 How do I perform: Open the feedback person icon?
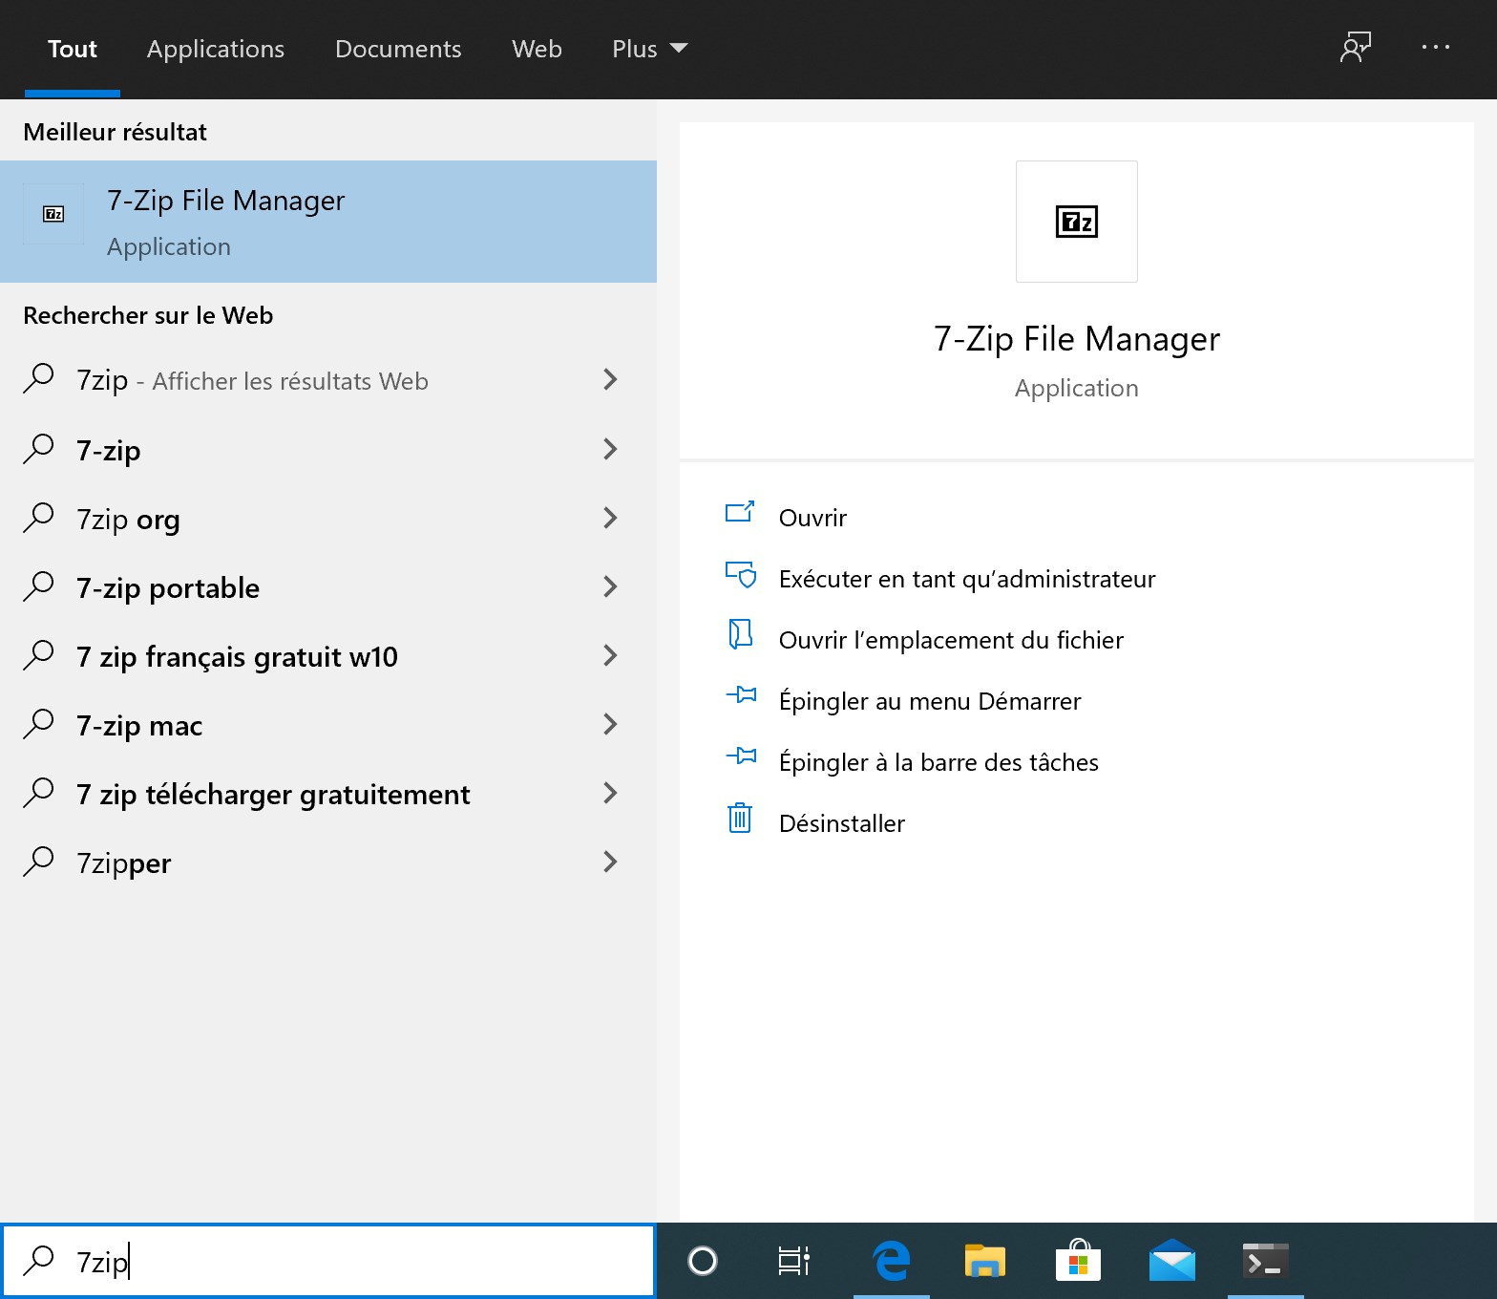coord(1355,47)
